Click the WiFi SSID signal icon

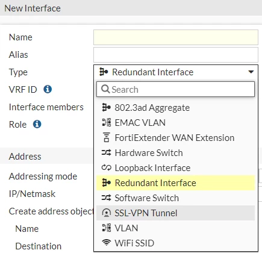(x=106, y=243)
